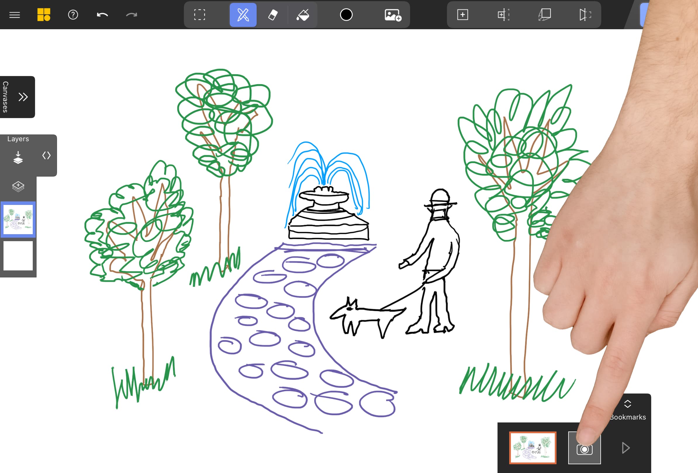Select the eraser tool
Screen dimensions: 698x473
coord(273,15)
